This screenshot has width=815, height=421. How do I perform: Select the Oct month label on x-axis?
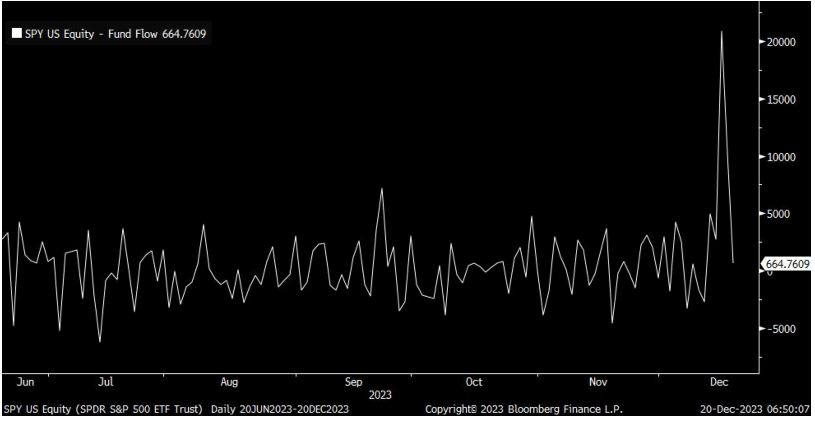pos(474,382)
